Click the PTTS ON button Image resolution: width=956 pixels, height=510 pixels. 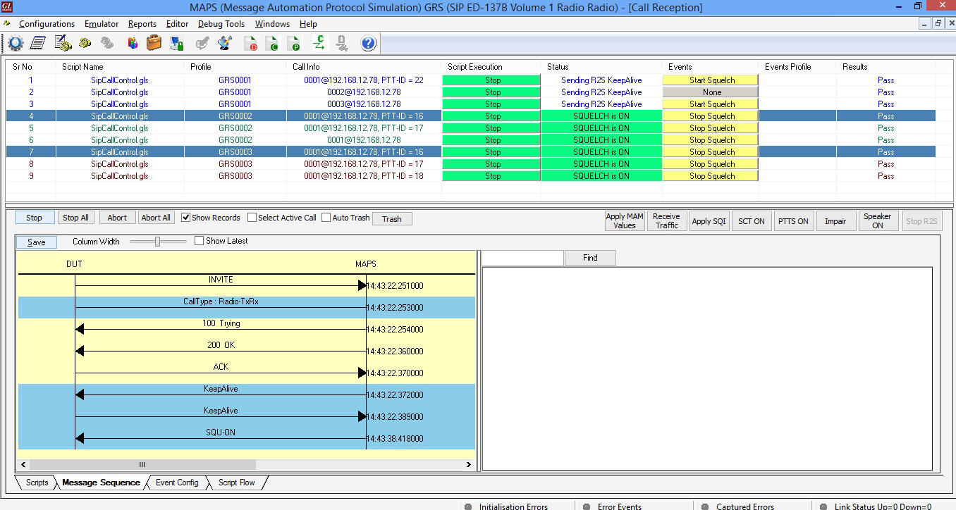pos(793,221)
